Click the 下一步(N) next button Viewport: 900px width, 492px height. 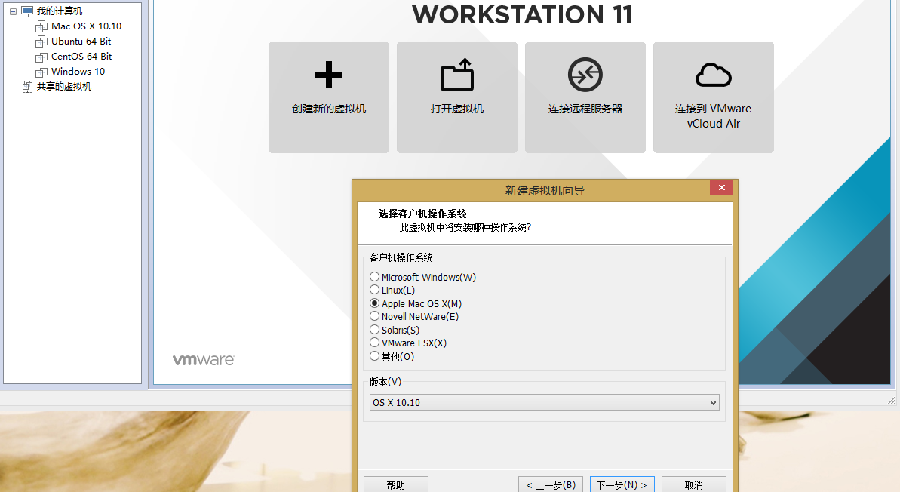[622, 484]
